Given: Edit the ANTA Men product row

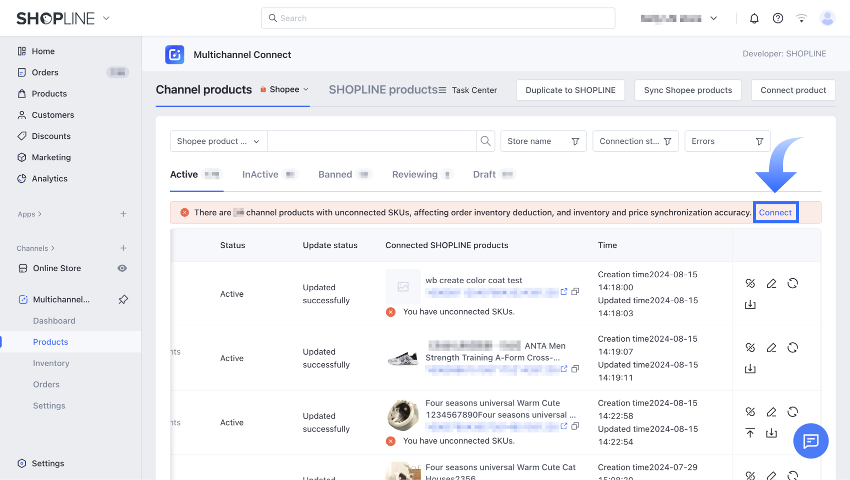Looking at the screenshot, I should click(x=771, y=348).
